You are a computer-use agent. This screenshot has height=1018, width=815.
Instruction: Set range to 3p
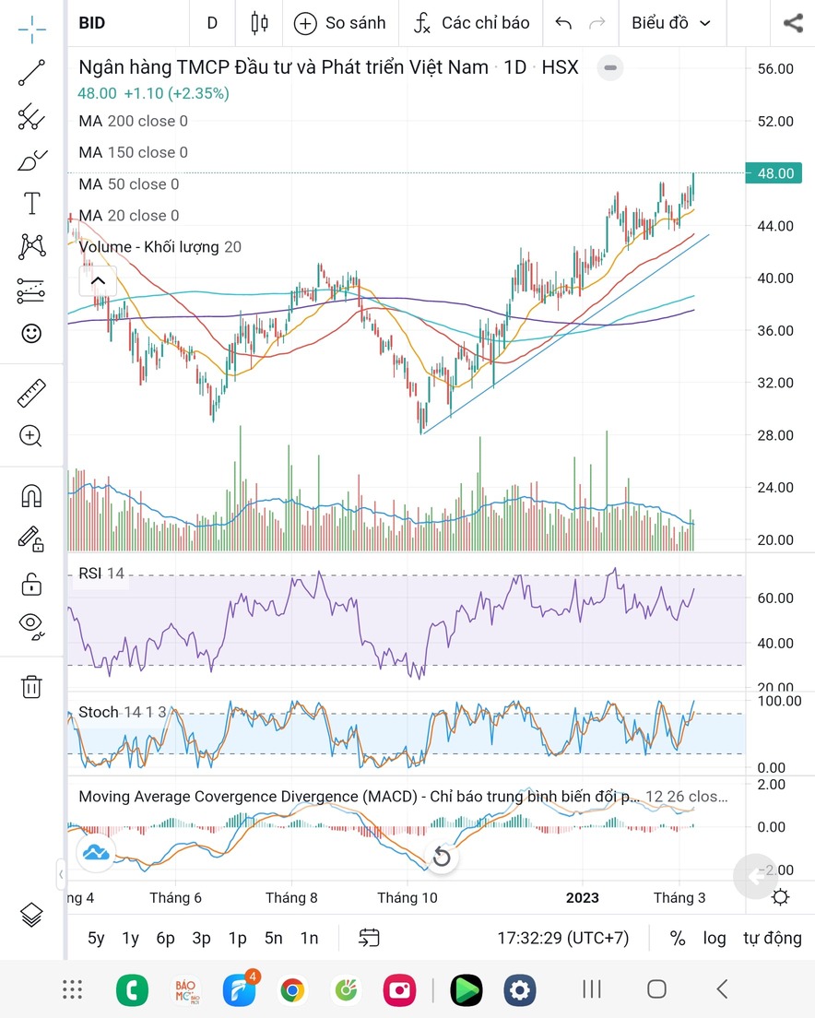pos(201,938)
